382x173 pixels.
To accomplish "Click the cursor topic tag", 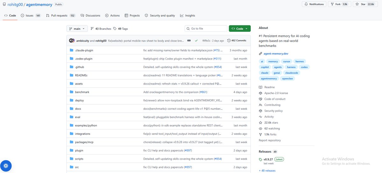I will pyautogui.click(x=286, y=62).
